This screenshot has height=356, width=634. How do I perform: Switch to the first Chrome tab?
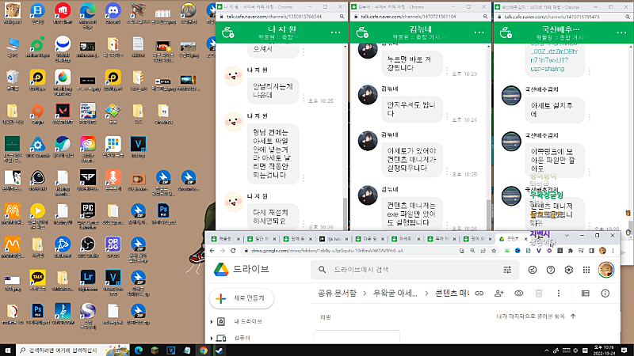[x=226, y=239]
